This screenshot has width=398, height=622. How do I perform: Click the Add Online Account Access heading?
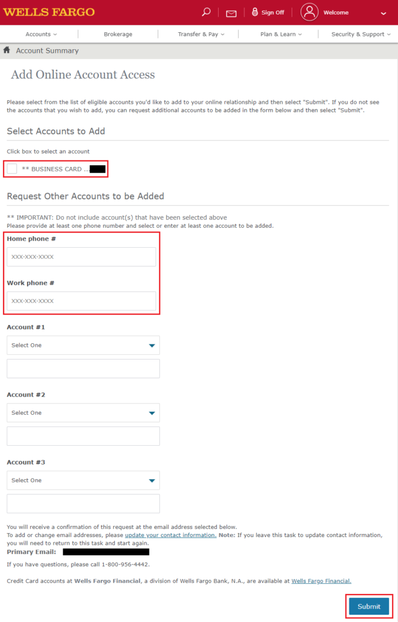click(83, 75)
